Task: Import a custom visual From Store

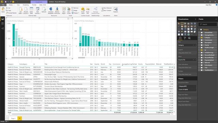Action: [x=83, y=11]
